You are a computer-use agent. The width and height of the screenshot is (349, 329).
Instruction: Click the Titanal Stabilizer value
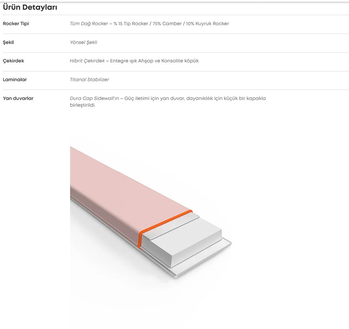tap(90, 79)
